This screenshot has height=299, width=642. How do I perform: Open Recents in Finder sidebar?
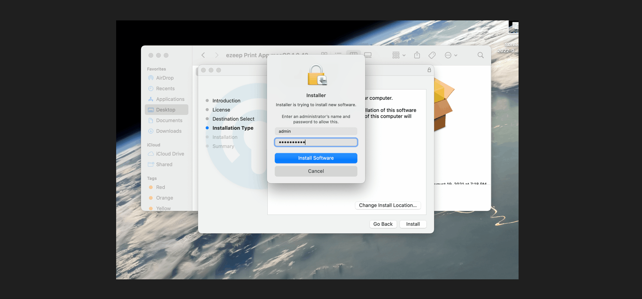pyautogui.click(x=165, y=88)
